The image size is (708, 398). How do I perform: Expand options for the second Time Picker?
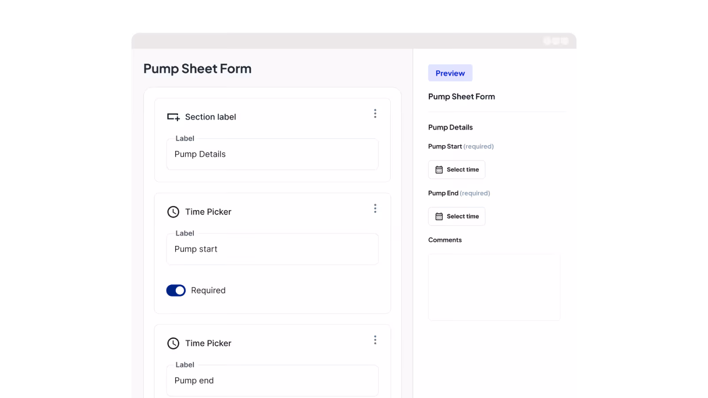[x=375, y=340]
